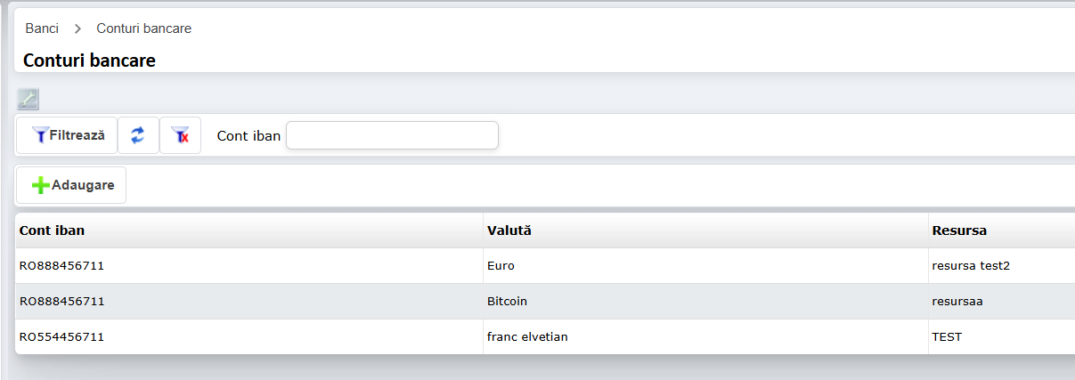Viewport: 1075px width, 380px height.
Task: Go to Banci in the breadcrumb
Action: (x=42, y=28)
